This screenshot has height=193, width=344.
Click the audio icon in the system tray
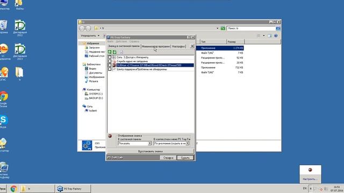320,189
